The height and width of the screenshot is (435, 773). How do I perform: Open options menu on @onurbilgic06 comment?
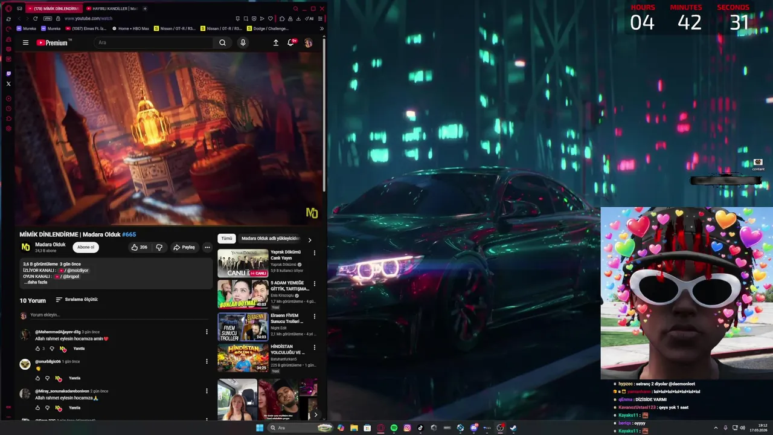point(207,361)
